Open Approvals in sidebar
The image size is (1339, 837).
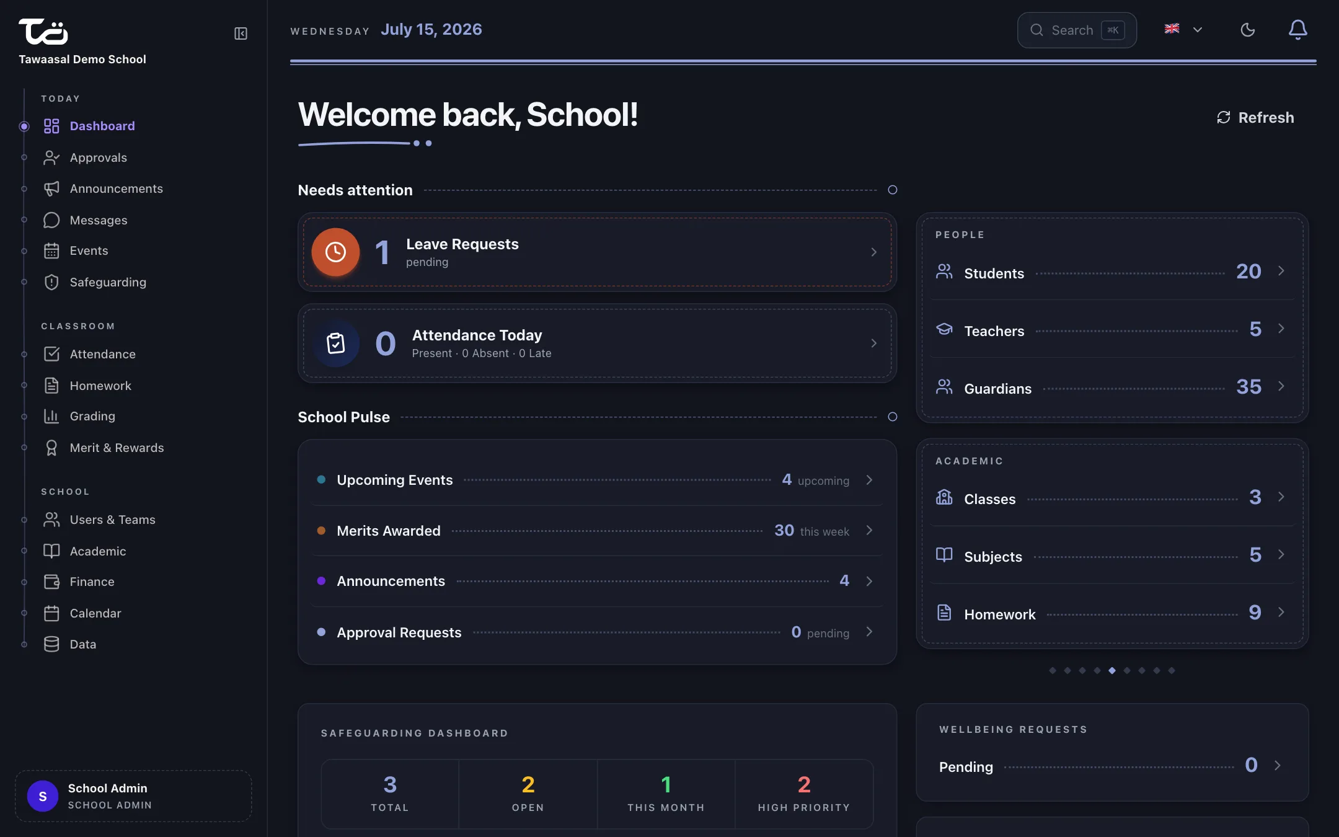86,157
